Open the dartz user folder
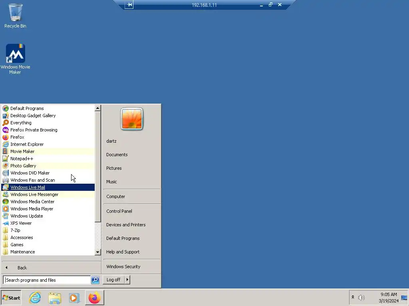The width and height of the screenshot is (409, 306). click(132, 141)
